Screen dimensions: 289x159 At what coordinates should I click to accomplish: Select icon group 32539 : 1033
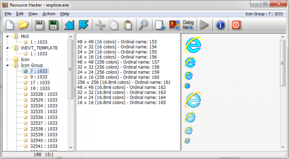click(44, 134)
